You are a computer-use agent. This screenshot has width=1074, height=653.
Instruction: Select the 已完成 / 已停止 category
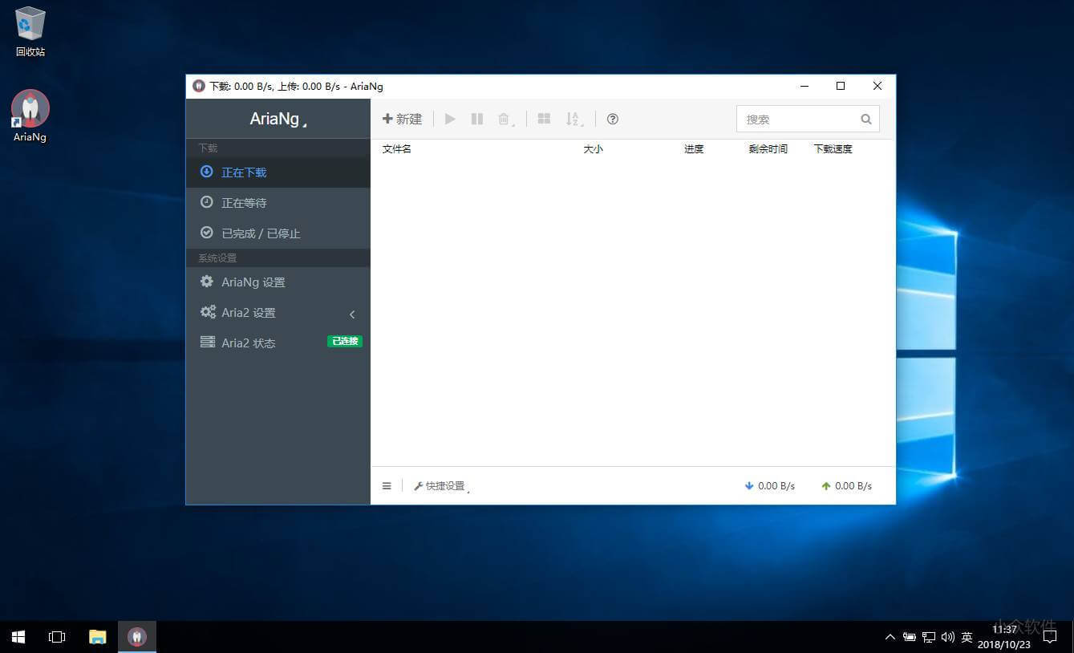pyautogui.click(x=260, y=233)
